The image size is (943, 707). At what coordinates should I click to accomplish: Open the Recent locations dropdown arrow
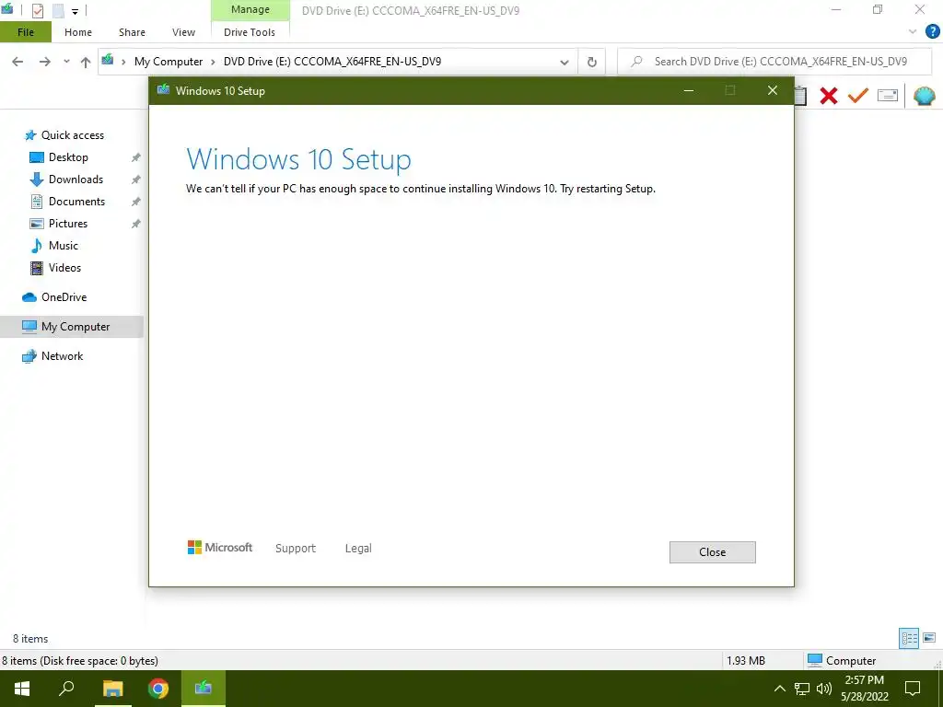click(x=66, y=62)
